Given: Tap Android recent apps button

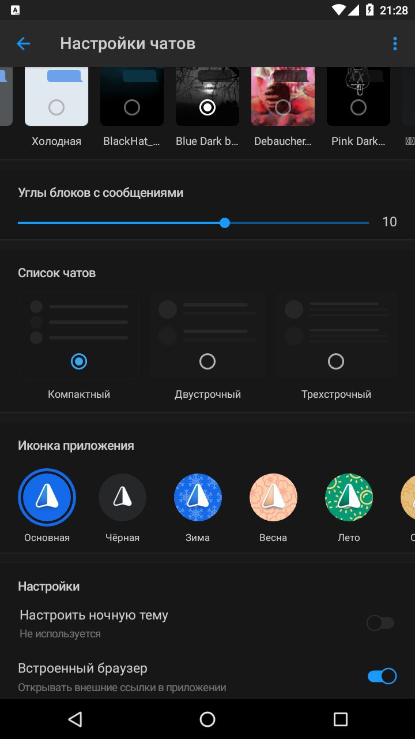Looking at the screenshot, I should coord(340,719).
